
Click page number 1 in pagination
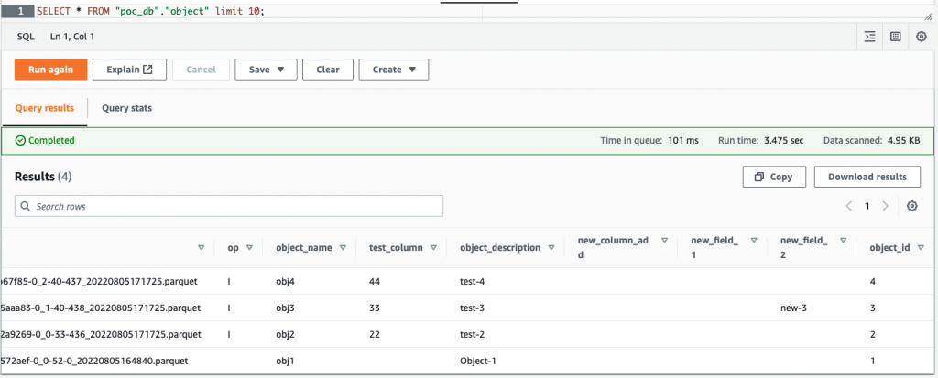(x=867, y=206)
